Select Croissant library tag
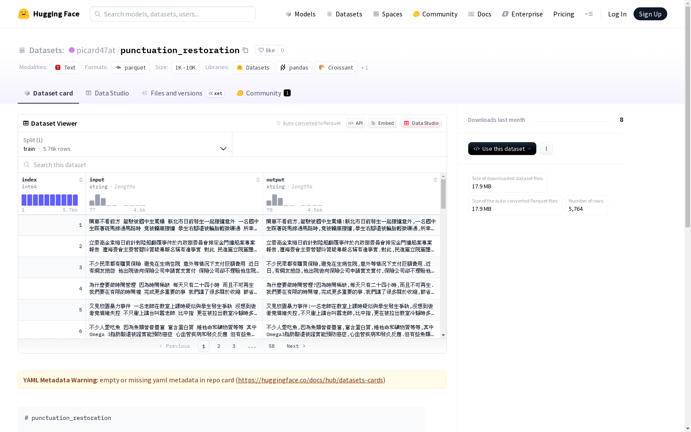Viewport: 691px width, 432px height. [336, 67]
